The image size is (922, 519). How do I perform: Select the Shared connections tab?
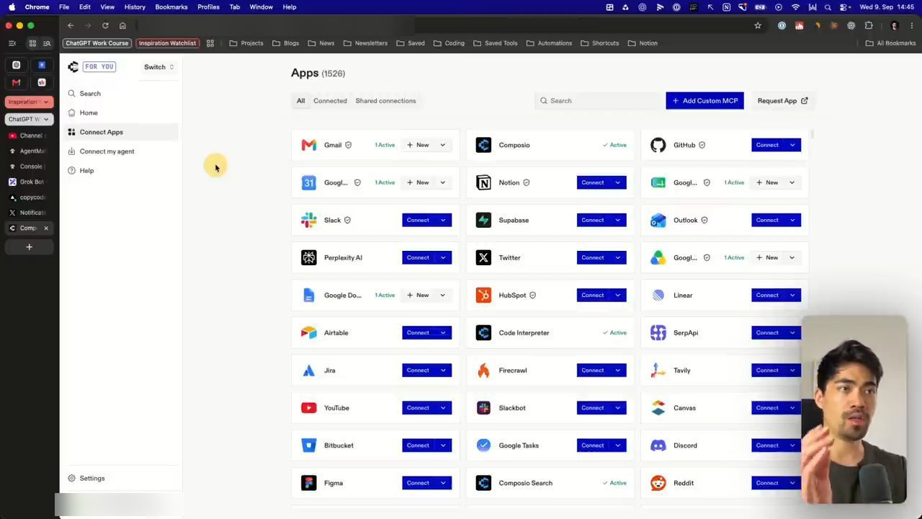[385, 101]
